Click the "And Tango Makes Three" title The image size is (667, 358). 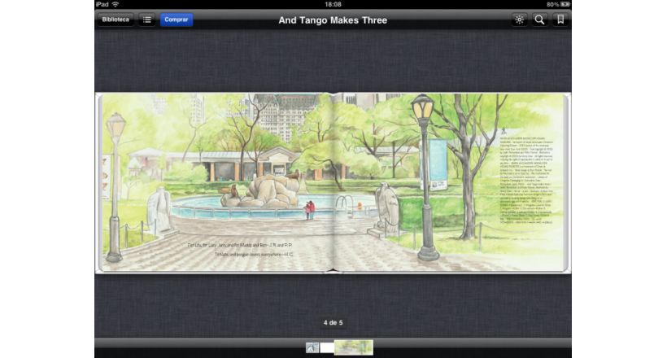coord(333,20)
